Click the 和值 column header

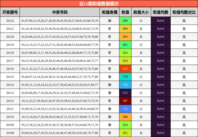(x=125, y=12)
